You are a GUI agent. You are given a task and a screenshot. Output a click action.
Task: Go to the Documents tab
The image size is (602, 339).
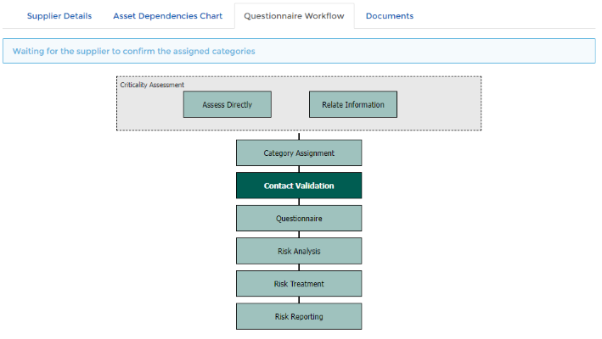(389, 16)
